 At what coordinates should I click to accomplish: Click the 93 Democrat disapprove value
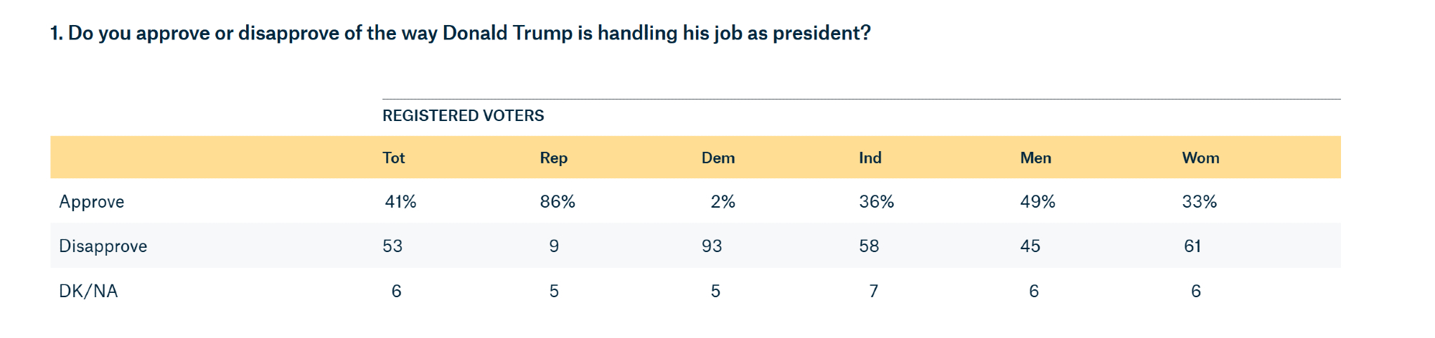click(712, 246)
